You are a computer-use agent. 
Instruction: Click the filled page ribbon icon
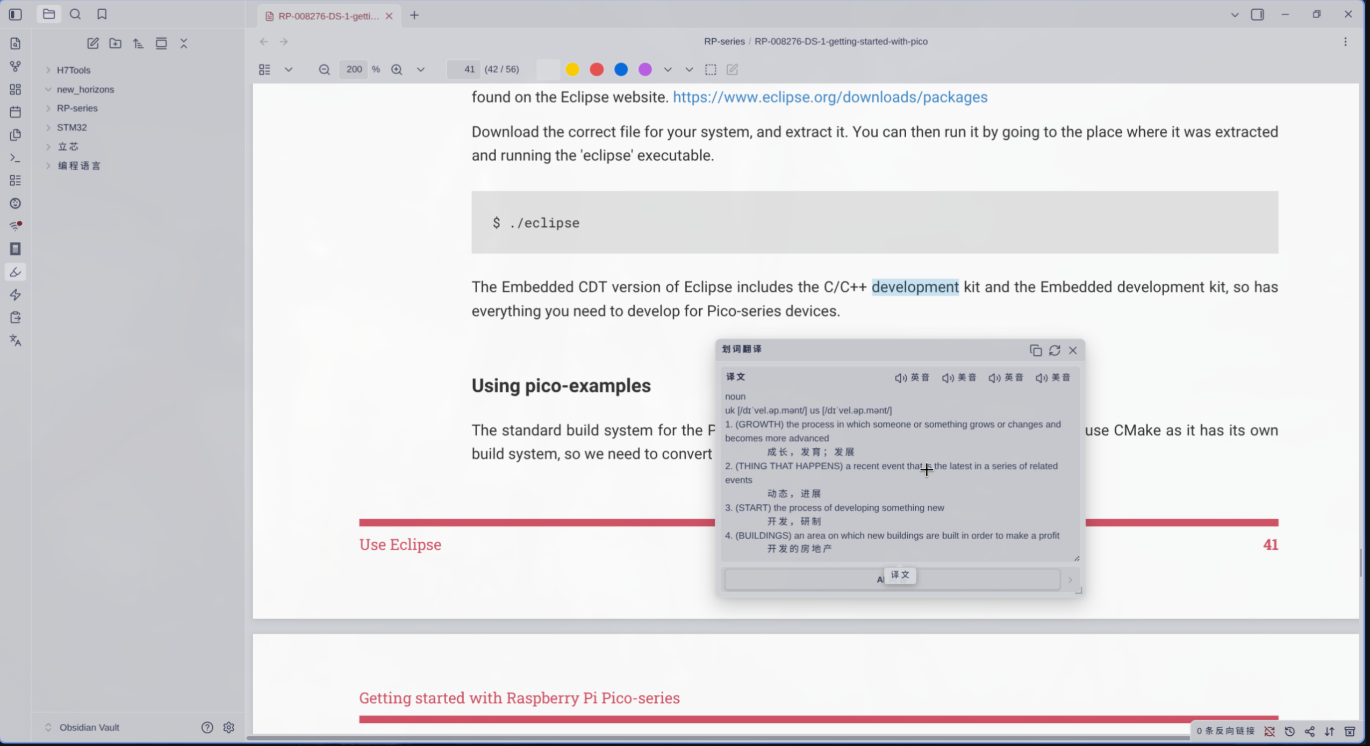coord(15,249)
